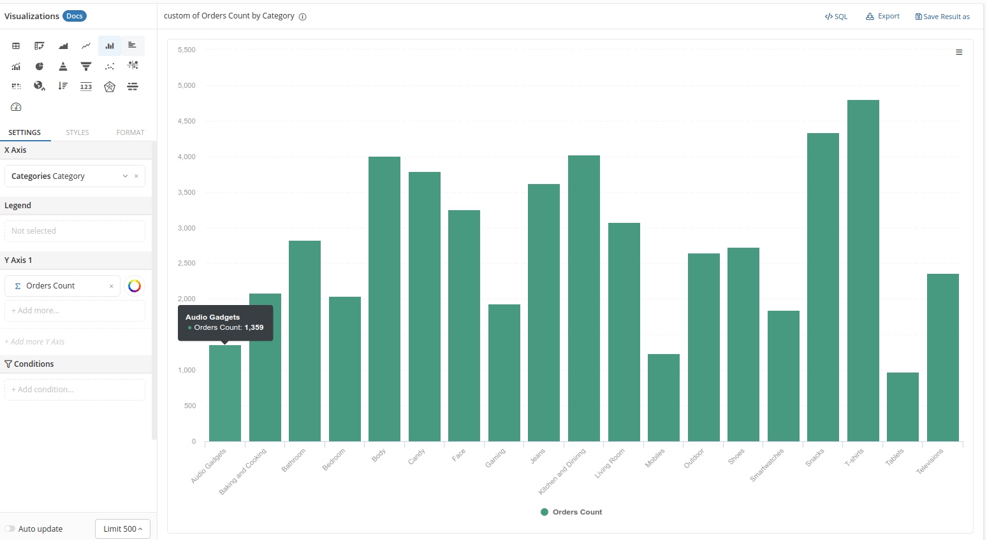Switch to line chart visualization
This screenshot has width=987, height=540.
tap(86, 46)
